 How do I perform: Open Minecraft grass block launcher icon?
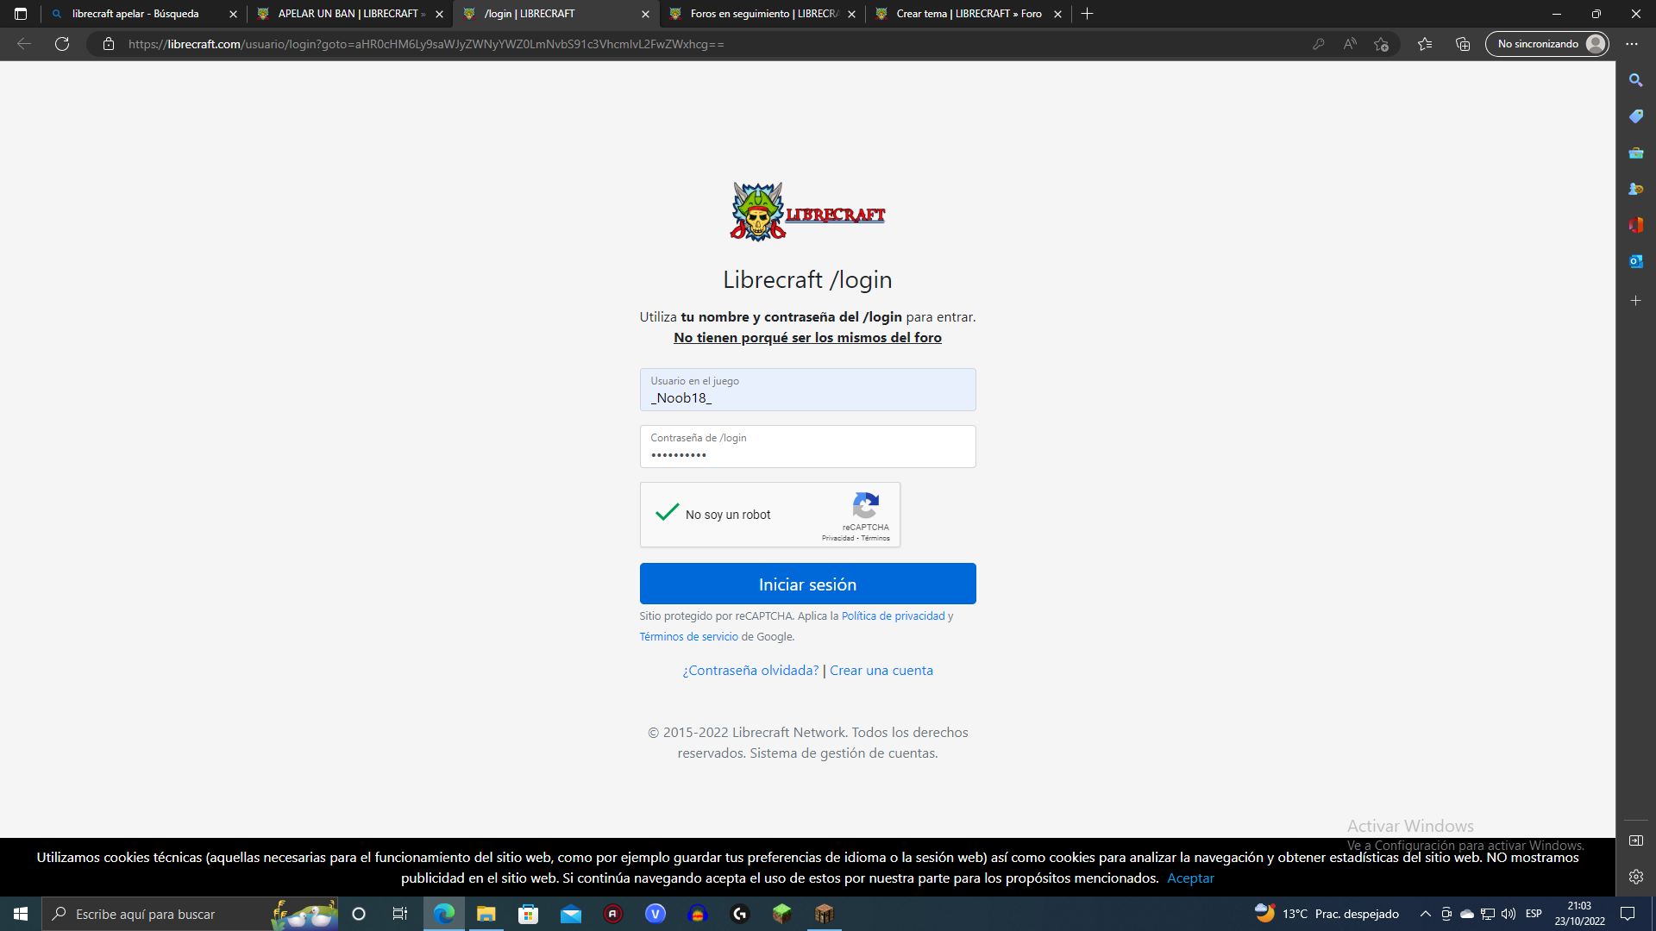(781, 914)
